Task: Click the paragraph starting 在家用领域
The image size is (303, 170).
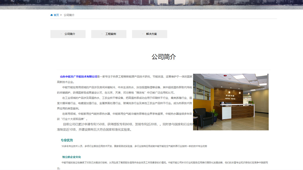Action: click(125, 116)
